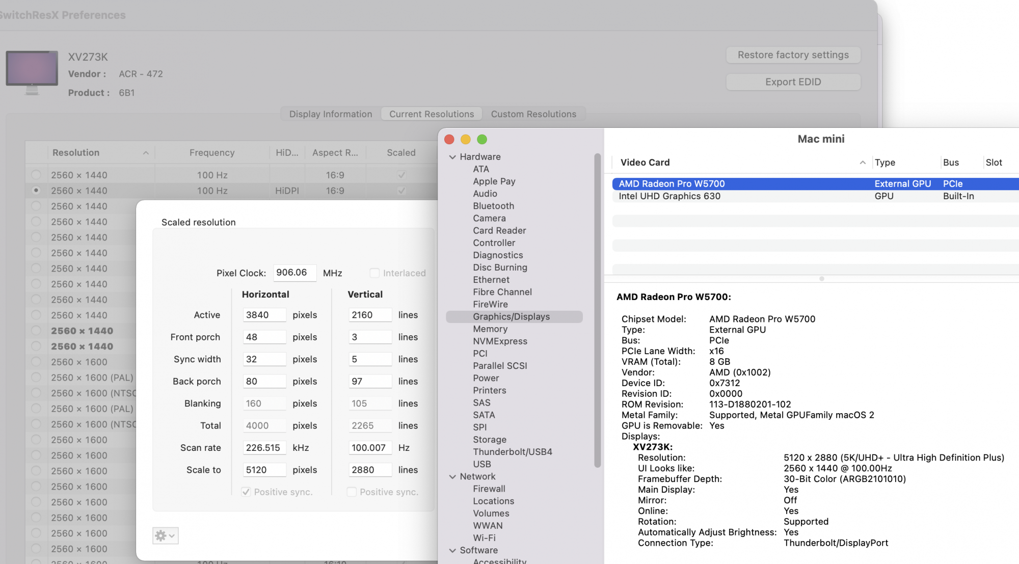This screenshot has height=564, width=1019.
Task: Select the first 2560 × 1440 radio button
Action: click(36, 175)
